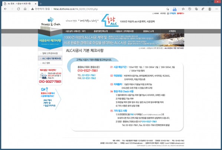
Task: Select ALC 정보 sidebar item
Action: tap(50, 63)
